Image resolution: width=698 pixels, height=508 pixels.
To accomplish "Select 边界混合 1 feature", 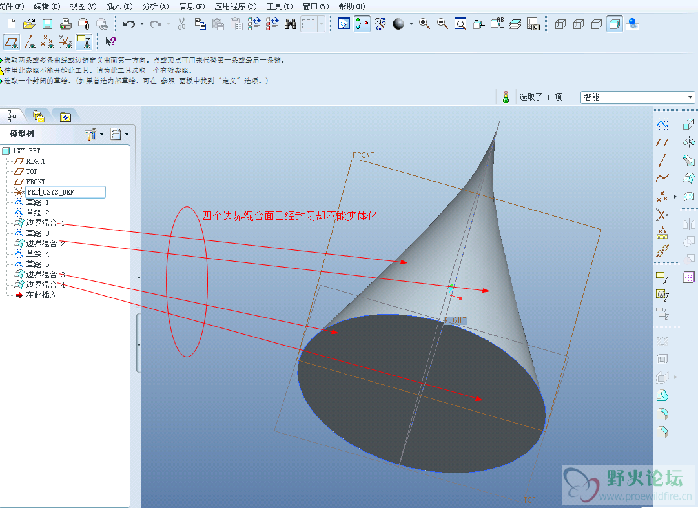I will (x=45, y=222).
